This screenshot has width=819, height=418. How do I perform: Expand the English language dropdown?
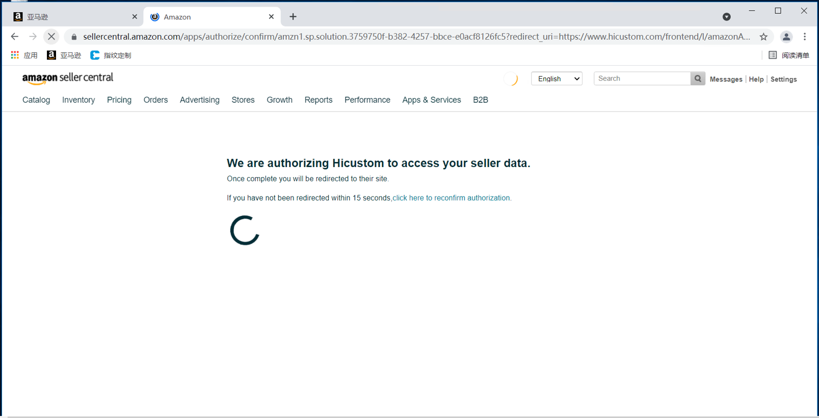click(x=557, y=78)
